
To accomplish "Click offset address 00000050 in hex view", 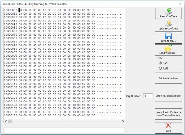I will click(10, 28).
